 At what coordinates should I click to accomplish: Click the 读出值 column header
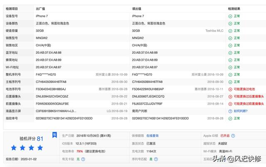click(x=137, y=9)
